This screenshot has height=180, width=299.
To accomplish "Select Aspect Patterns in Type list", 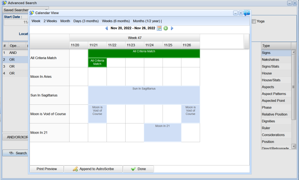I will 274,94.
